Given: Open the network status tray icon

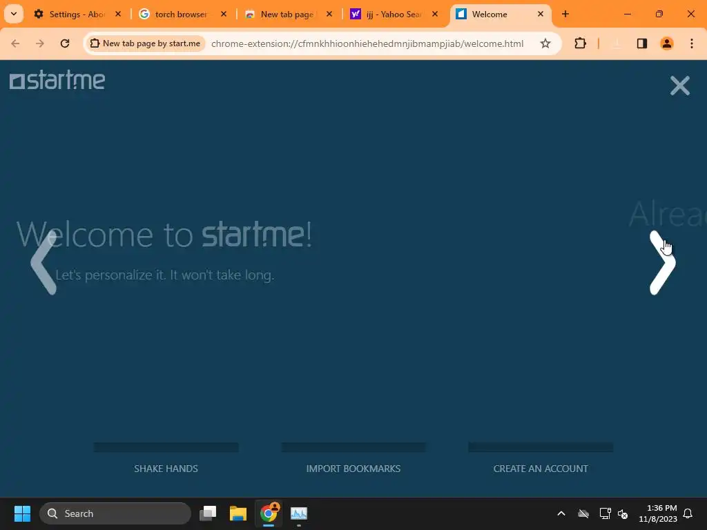Looking at the screenshot, I should [x=605, y=513].
